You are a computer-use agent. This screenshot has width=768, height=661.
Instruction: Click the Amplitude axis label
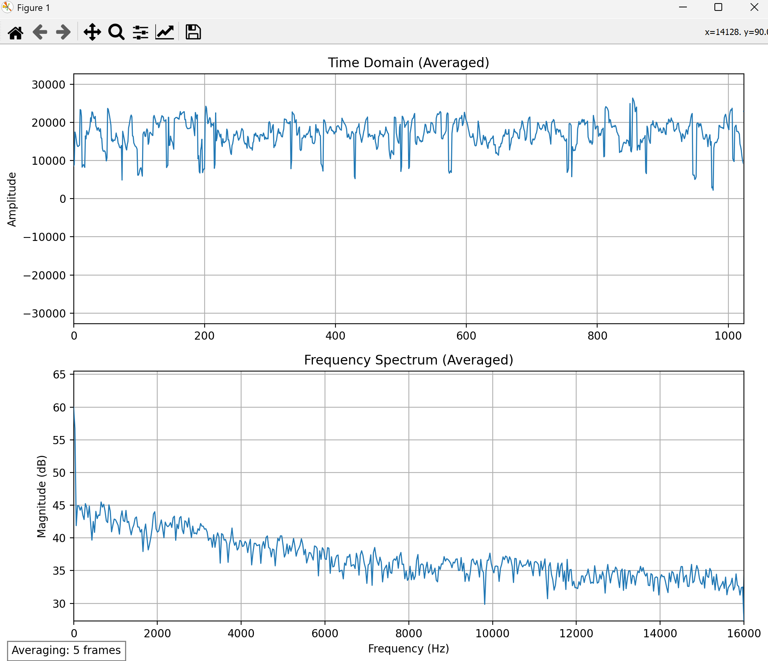tap(12, 199)
